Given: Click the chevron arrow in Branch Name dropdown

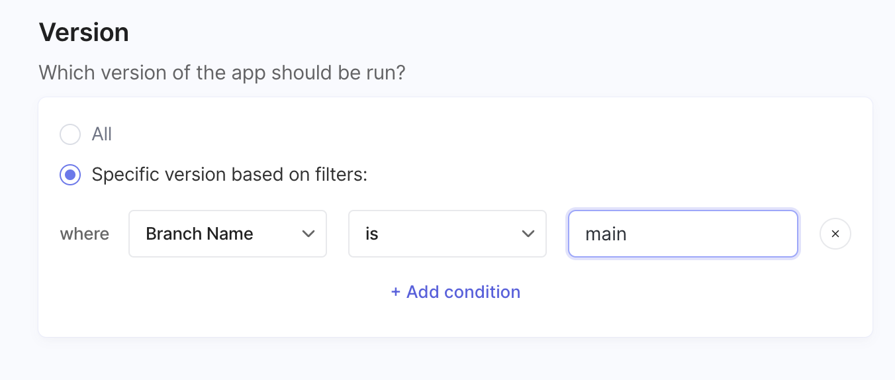Looking at the screenshot, I should [x=308, y=234].
